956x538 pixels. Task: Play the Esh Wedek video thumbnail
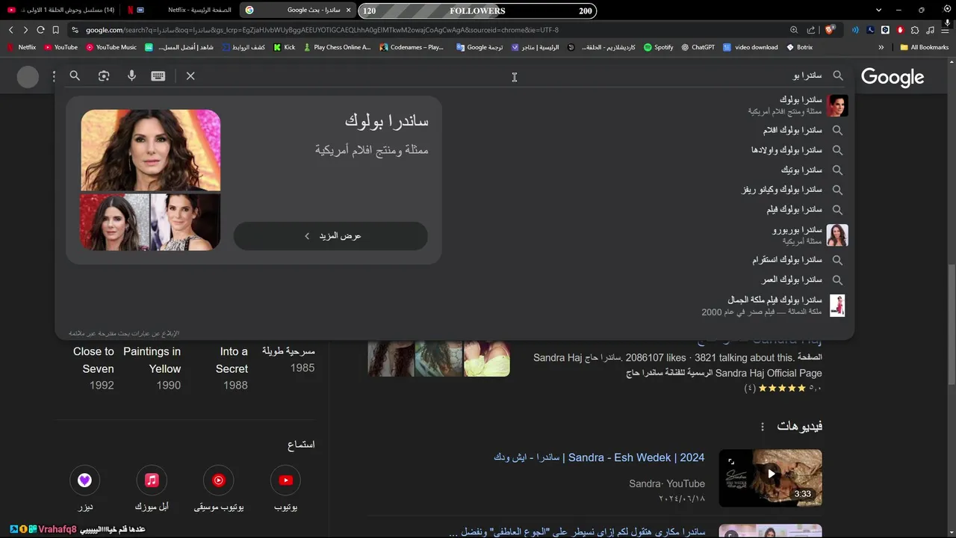(x=771, y=477)
